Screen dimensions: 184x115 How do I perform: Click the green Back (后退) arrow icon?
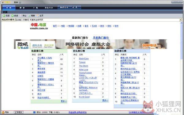(4, 16)
